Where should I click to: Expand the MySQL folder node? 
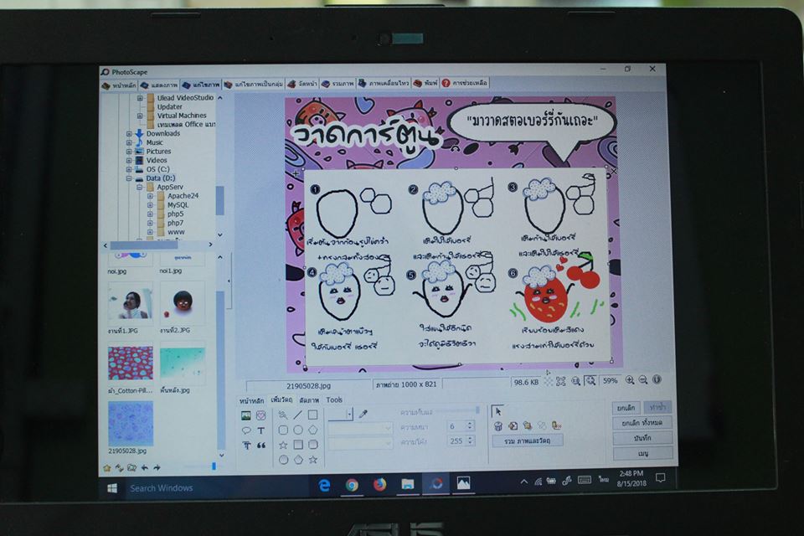coord(151,205)
